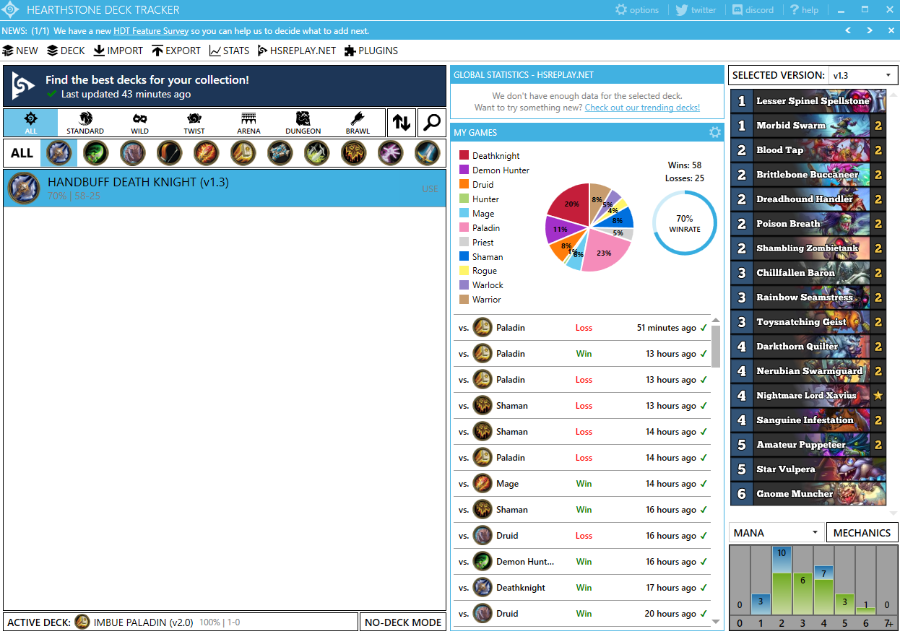Open the STATS menu
Image resolution: width=900 pixels, height=634 pixels.
point(229,51)
